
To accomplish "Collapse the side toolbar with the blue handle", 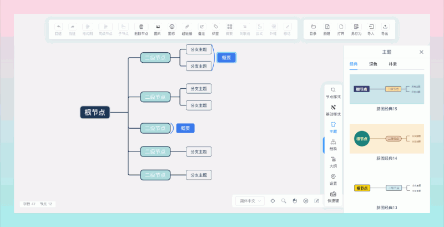I will [324, 145].
